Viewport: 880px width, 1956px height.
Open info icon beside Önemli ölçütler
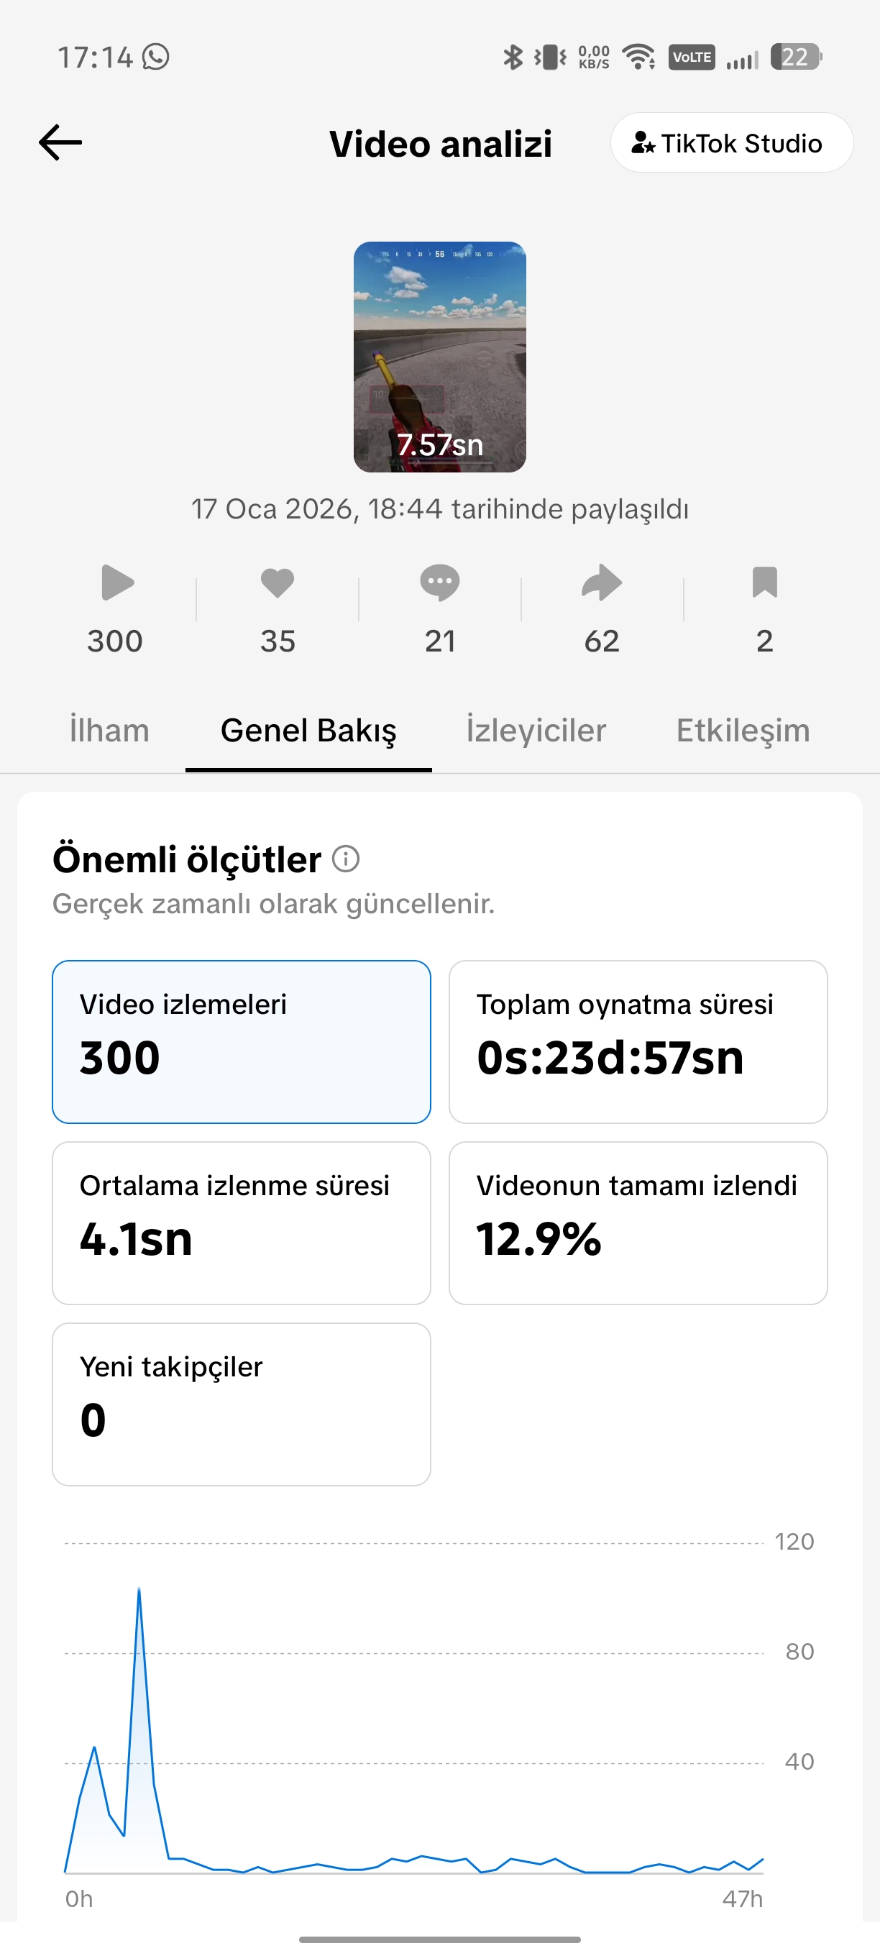(347, 859)
